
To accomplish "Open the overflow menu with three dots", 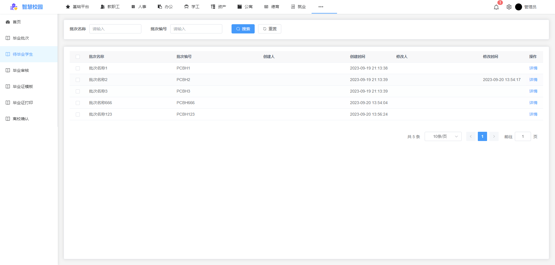I will tap(321, 7).
